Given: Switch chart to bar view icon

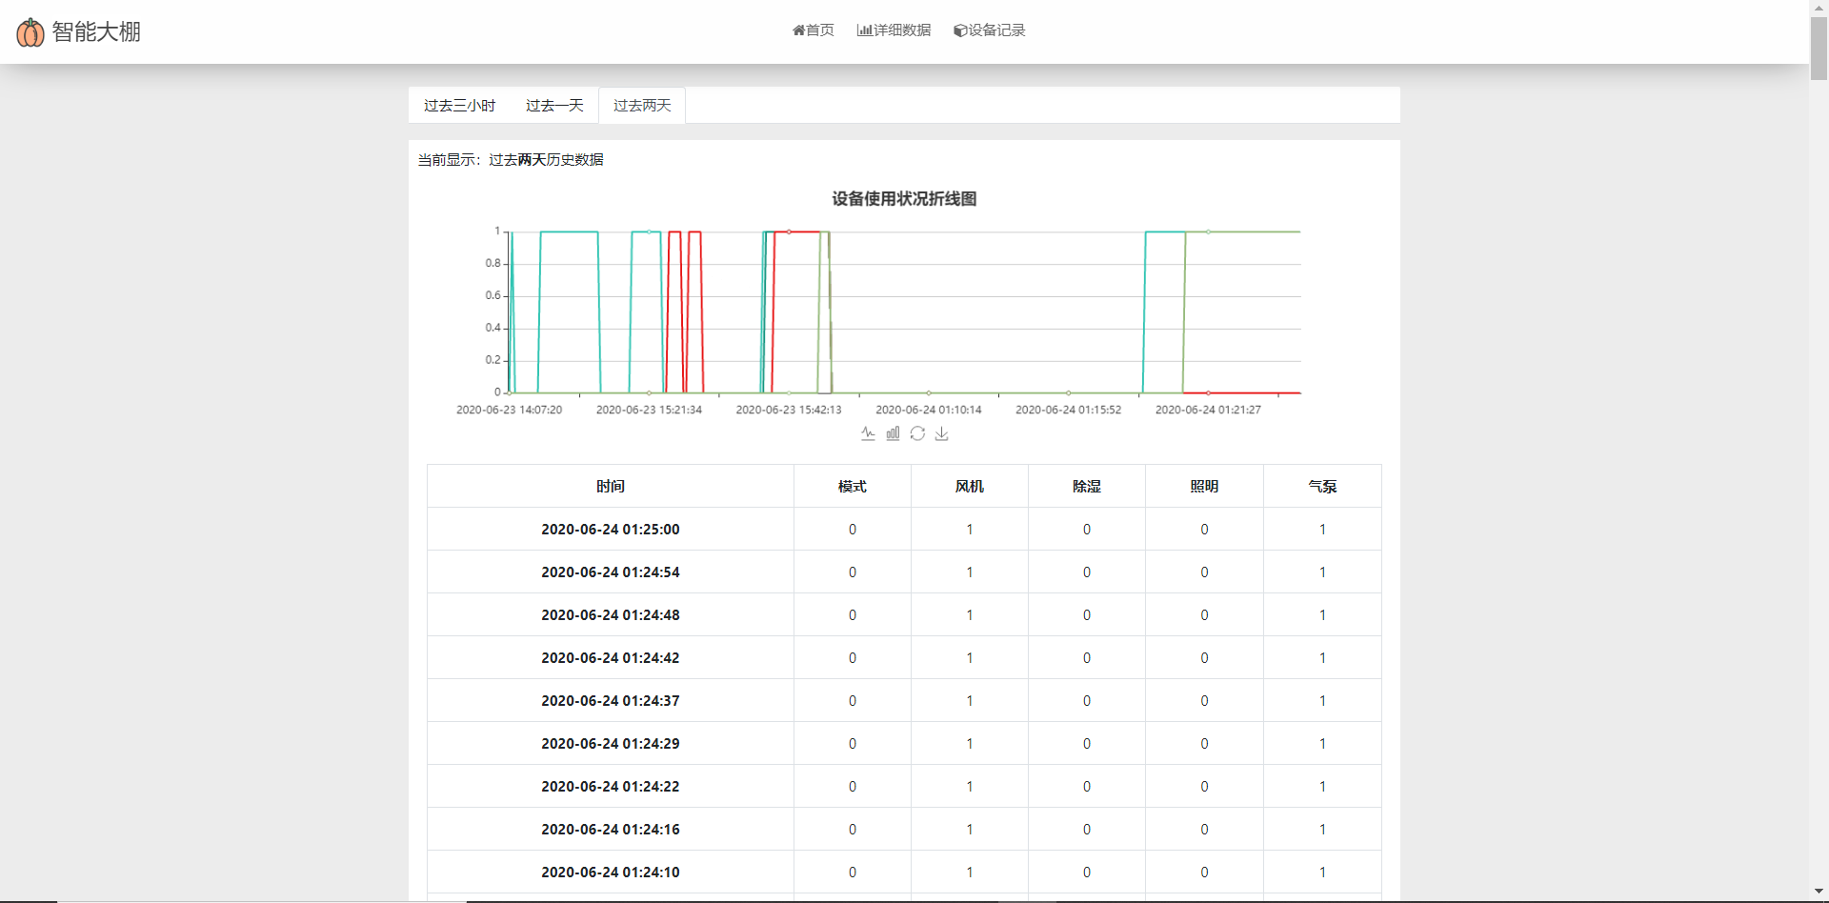Looking at the screenshot, I should [893, 433].
